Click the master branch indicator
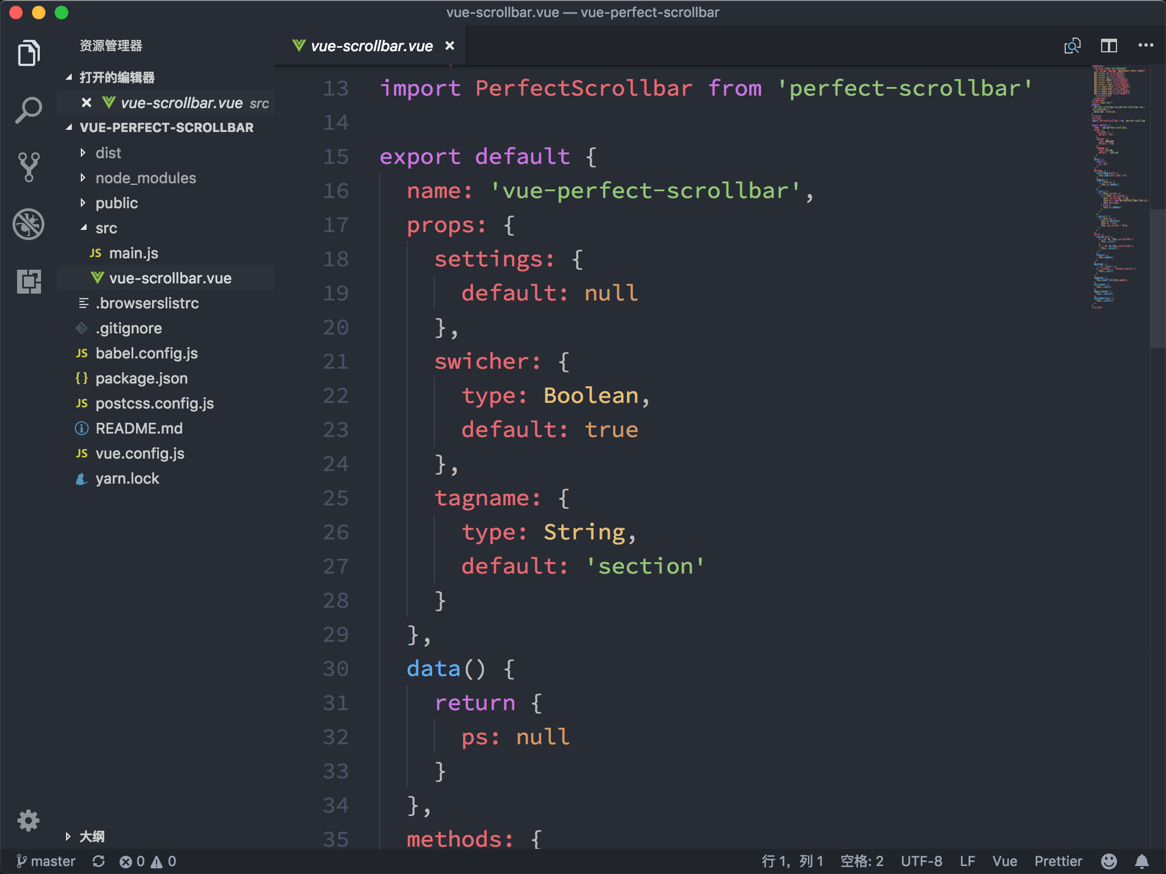This screenshot has height=874, width=1166. 46,861
